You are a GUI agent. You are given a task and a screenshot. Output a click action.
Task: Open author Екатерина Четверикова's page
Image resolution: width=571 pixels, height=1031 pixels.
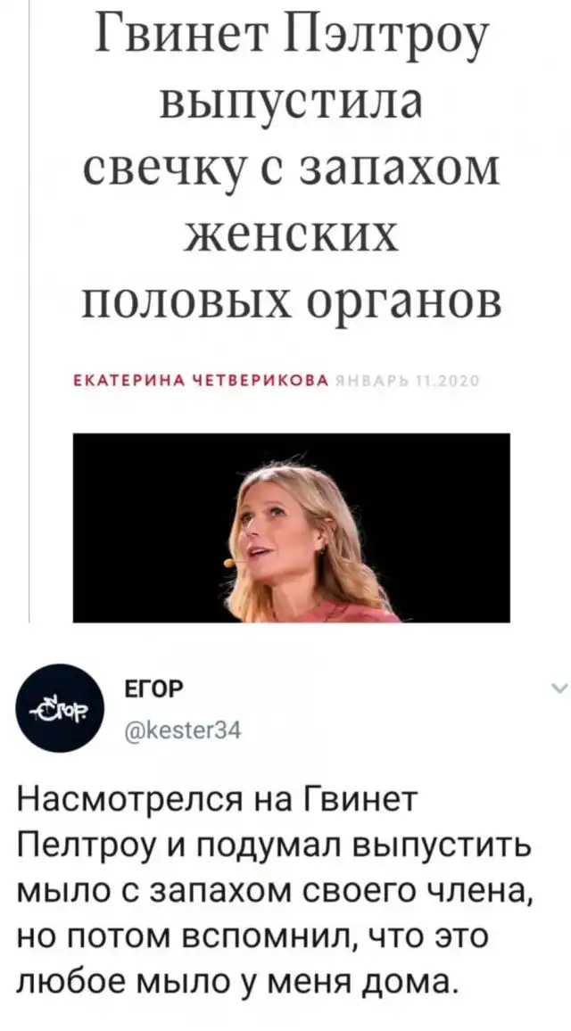[x=199, y=381]
